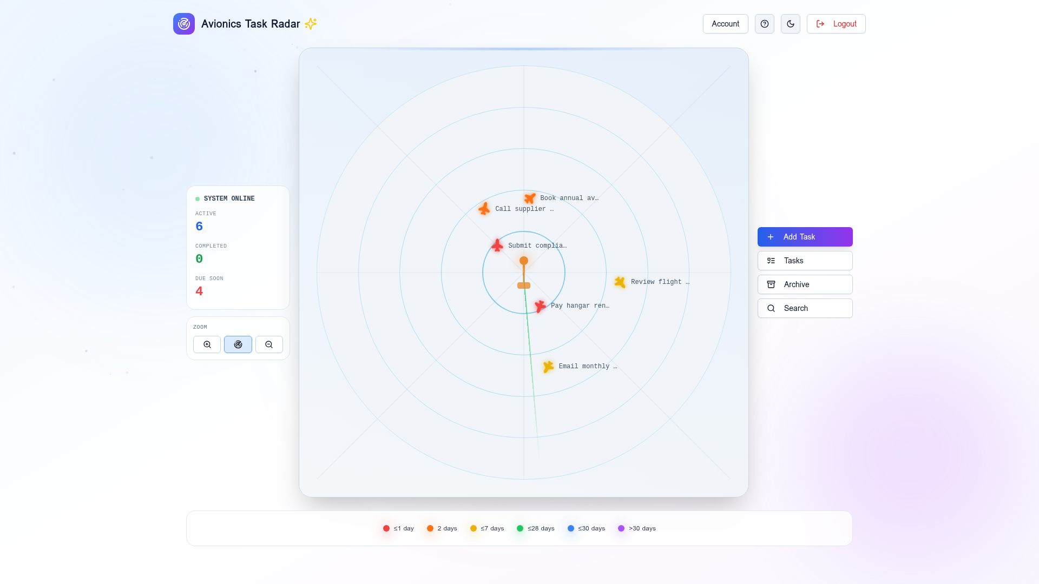
Task: Click the orange control tower at radar center
Action: pyautogui.click(x=524, y=273)
